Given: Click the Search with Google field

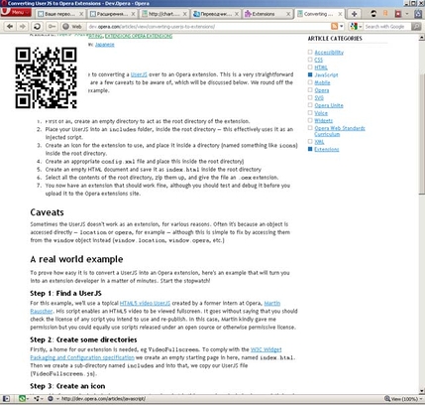Looking at the screenshot, I should click(387, 27).
